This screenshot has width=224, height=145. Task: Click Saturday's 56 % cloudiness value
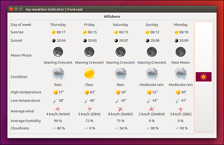pyautogui.click(x=123, y=128)
